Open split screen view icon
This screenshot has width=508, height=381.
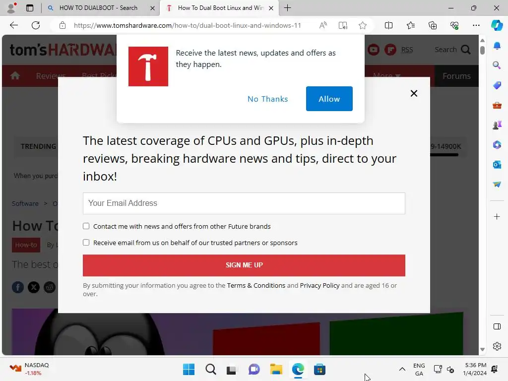388,25
